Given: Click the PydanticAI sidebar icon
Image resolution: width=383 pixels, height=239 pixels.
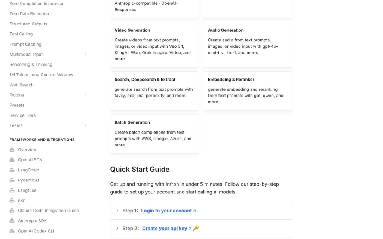Looking at the screenshot, I should pyautogui.click(x=12, y=180).
